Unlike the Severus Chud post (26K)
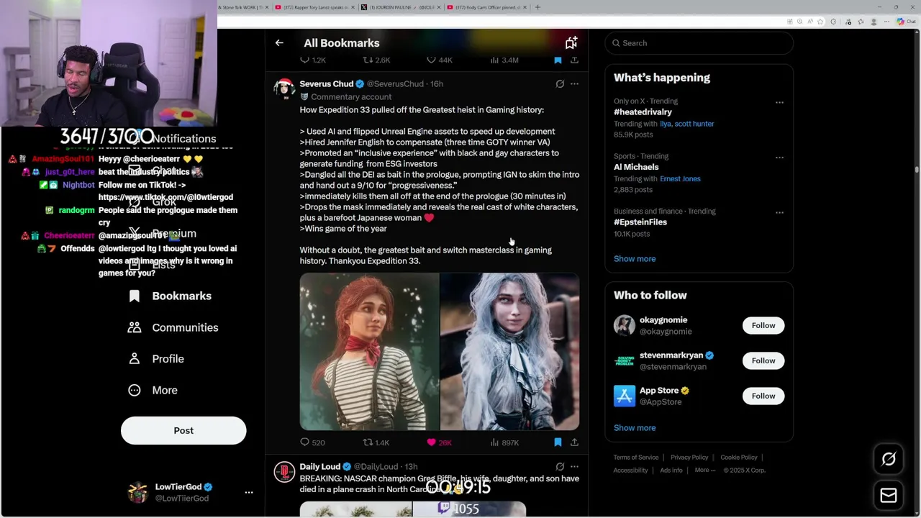This screenshot has width=921, height=518. point(439,442)
